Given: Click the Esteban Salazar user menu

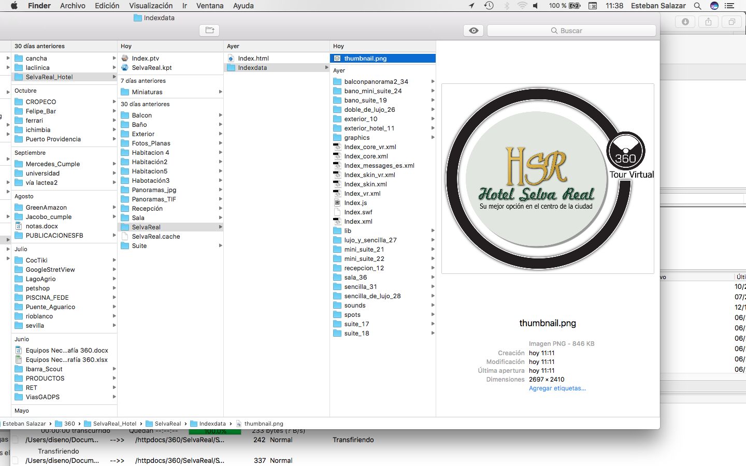Looking at the screenshot, I should pyautogui.click(x=658, y=6).
